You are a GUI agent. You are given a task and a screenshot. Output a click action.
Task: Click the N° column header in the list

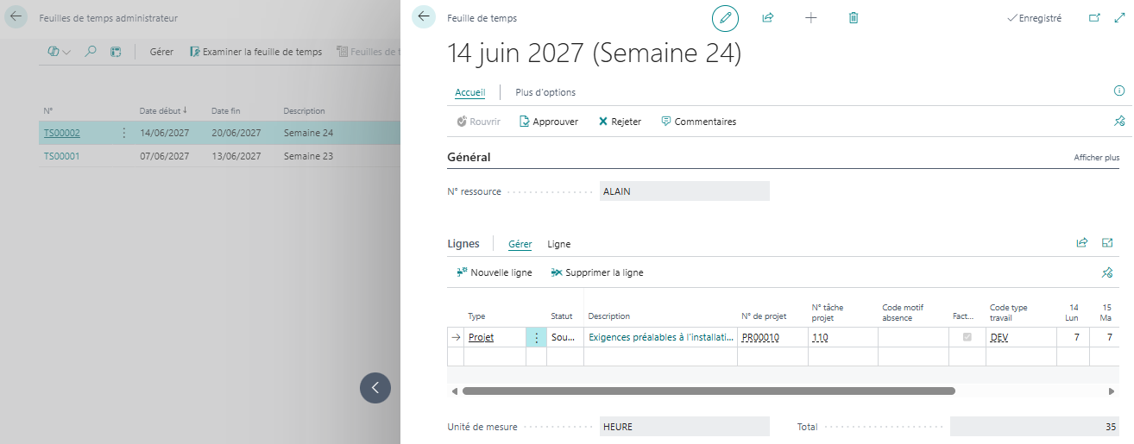(x=48, y=110)
